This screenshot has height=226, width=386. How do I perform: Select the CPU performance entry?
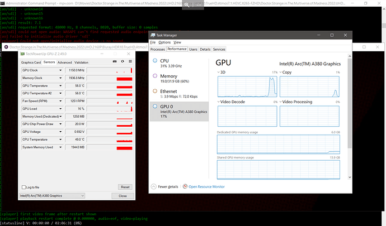point(179,63)
